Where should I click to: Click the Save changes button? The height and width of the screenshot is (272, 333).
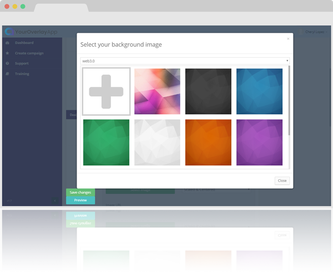pos(80,192)
